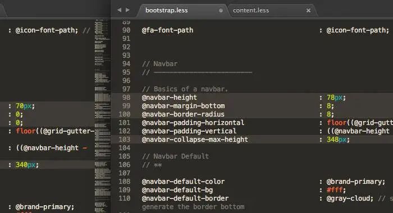The height and width of the screenshot is (213, 393).
Task: Click the '// Navbar' comment line
Action: click(x=159, y=64)
